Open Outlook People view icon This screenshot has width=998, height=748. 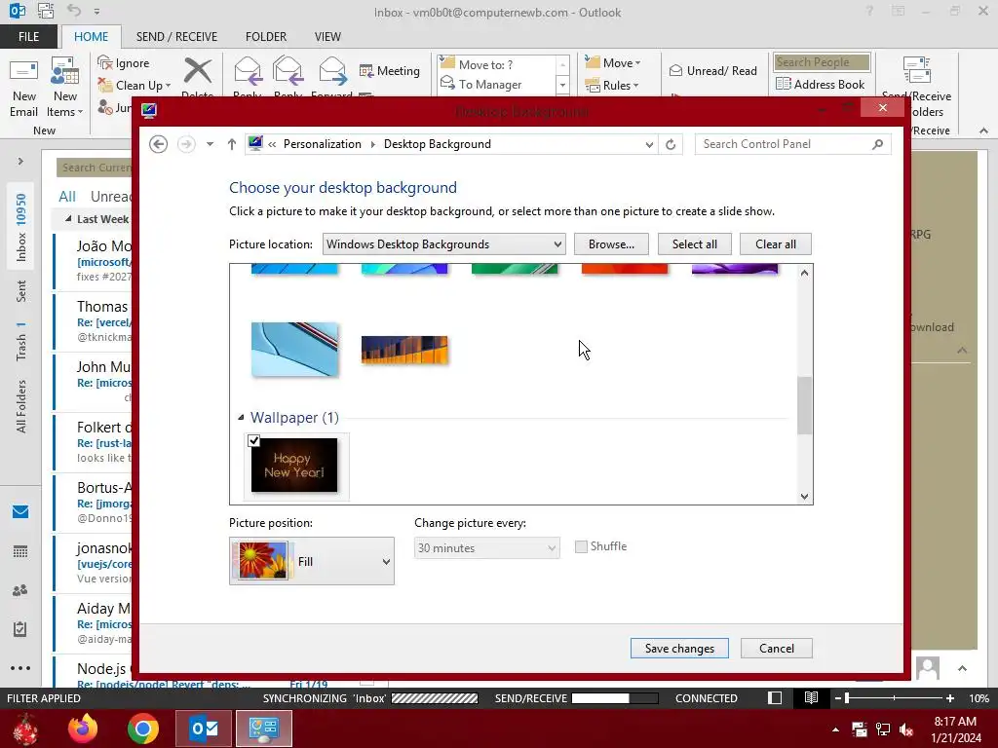point(20,590)
